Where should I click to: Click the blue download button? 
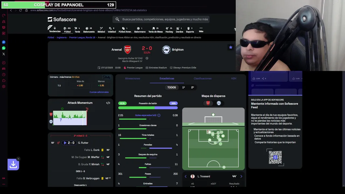click(13, 164)
